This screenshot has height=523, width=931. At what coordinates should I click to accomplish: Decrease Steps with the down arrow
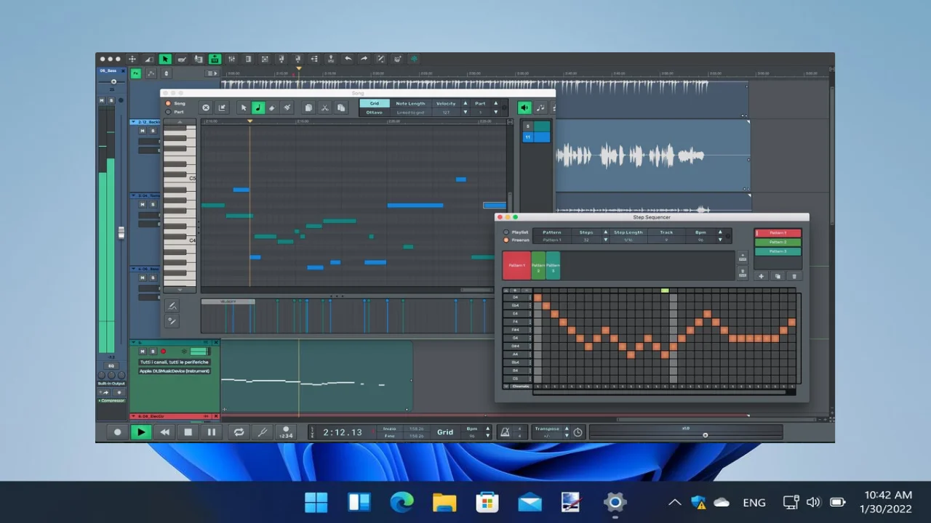point(606,240)
